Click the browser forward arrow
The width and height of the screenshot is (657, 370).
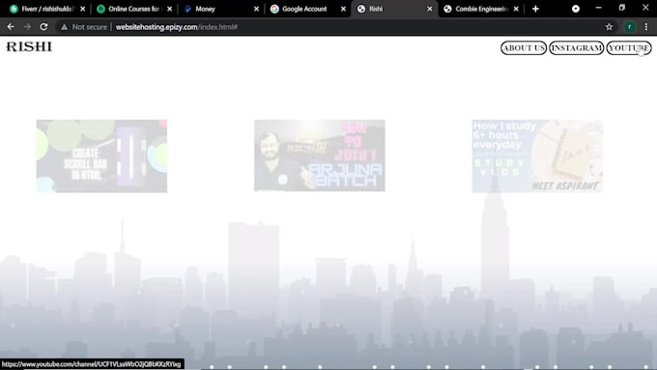(27, 27)
